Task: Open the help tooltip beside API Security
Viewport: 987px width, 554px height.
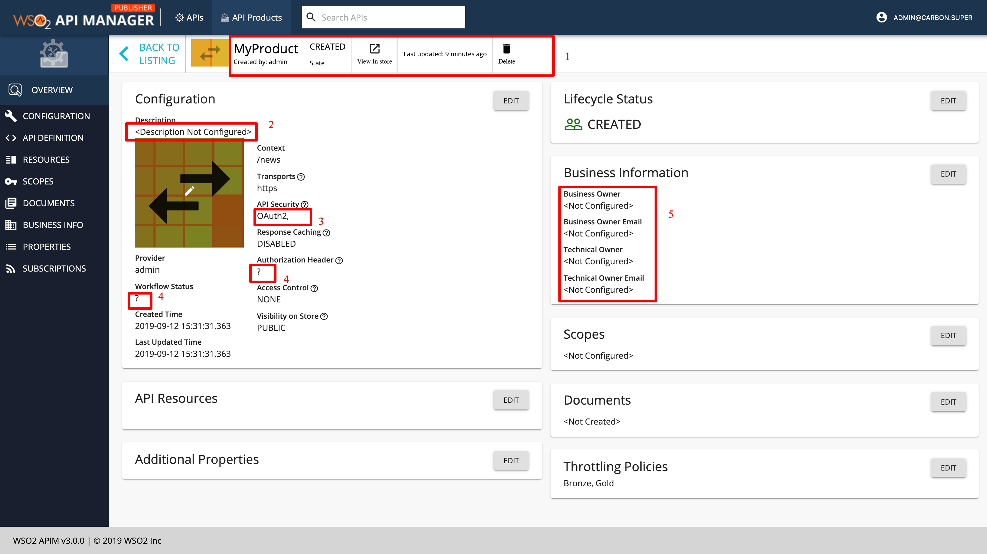Action: pyautogui.click(x=305, y=204)
